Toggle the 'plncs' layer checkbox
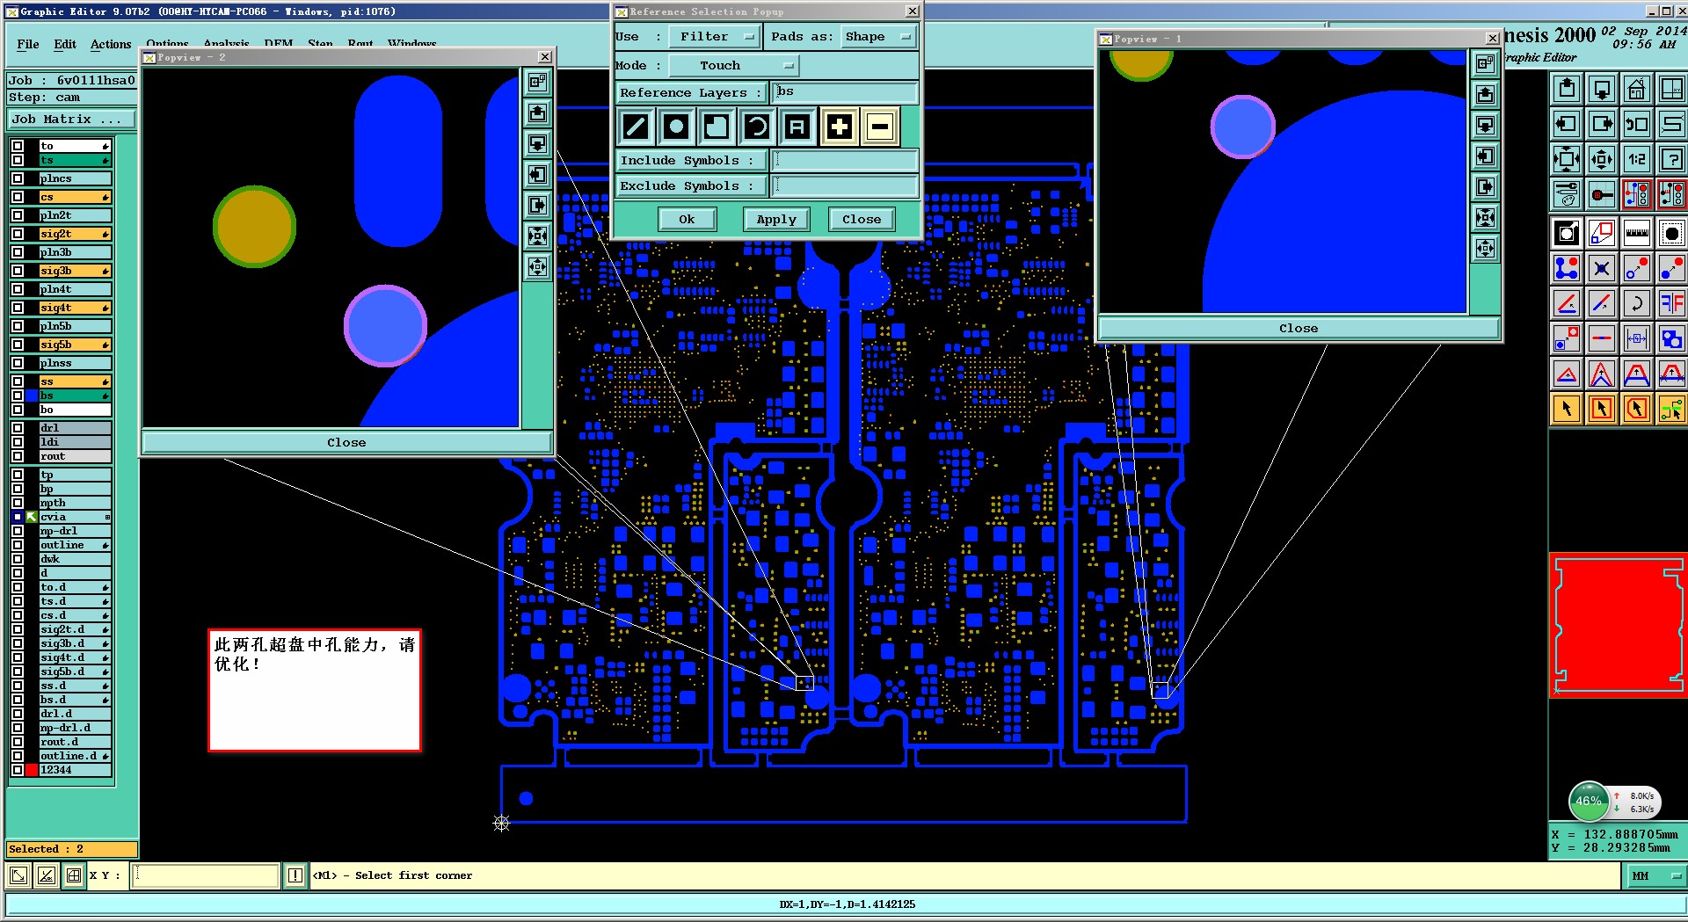Image resolution: width=1688 pixels, height=922 pixels. click(x=18, y=178)
